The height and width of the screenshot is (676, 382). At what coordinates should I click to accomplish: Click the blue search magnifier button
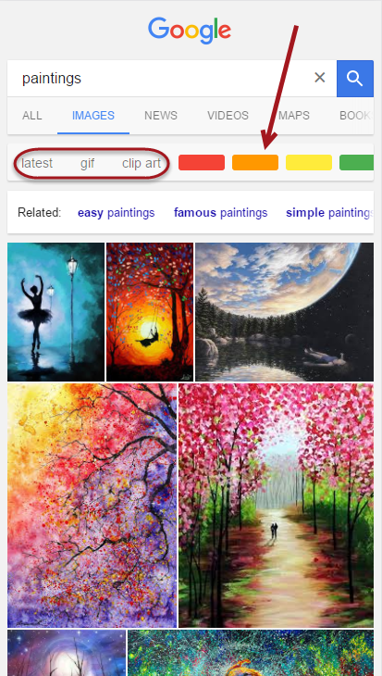[x=355, y=79]
